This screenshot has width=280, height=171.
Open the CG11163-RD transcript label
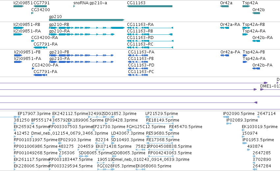point(140,37)
